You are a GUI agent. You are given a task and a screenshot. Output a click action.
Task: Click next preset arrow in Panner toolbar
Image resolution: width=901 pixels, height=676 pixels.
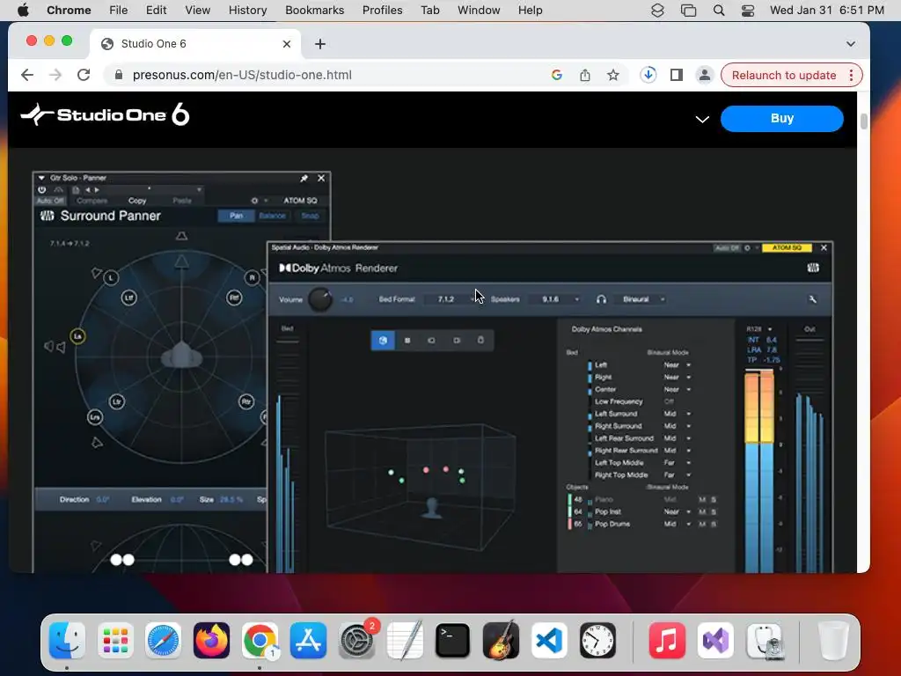(x=97, y=190)
